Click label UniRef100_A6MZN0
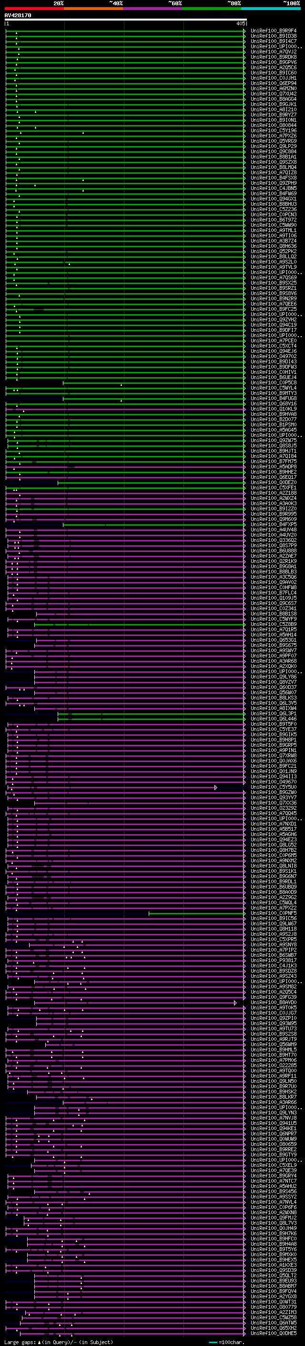Viewport: 305px width, 1346px height. (x=274, y=89)
